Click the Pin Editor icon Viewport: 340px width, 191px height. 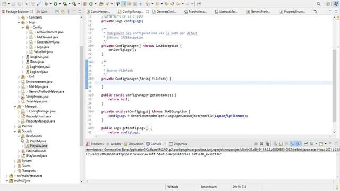199,4
